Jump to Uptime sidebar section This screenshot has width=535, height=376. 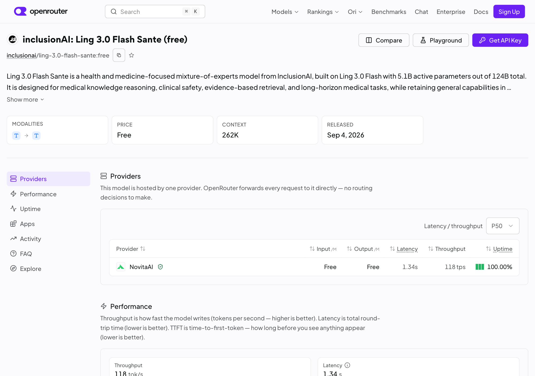tap(48, 209)
